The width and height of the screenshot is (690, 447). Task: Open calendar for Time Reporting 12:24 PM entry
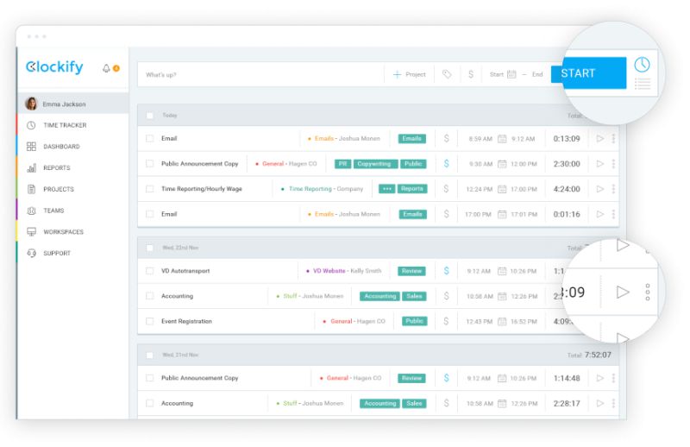(502, 189)
